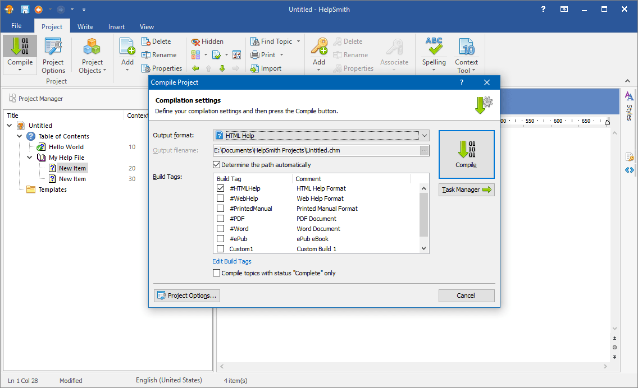Collapse the Table of Contents node

point(20,136)
